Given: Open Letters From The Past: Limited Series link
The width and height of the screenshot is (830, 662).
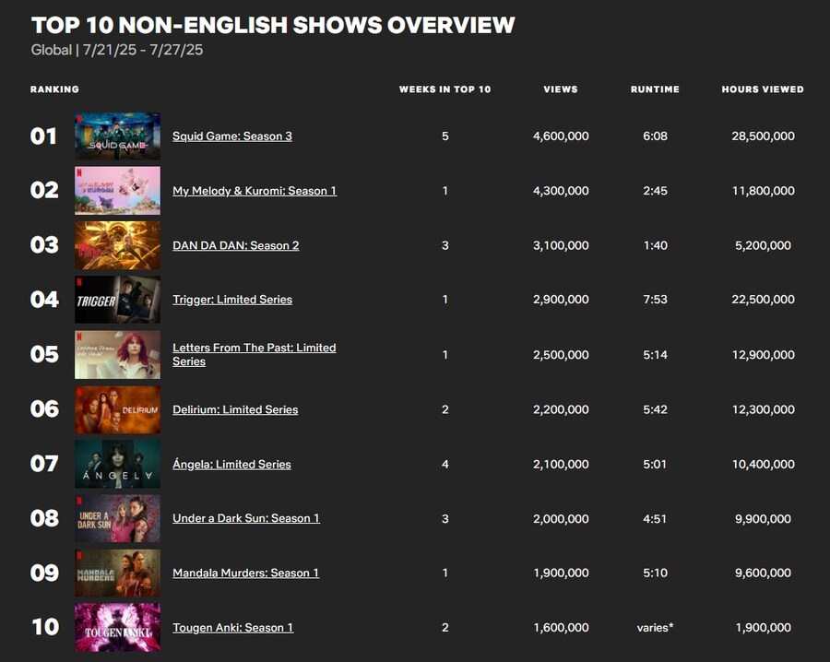Looking at the screenshot, I should pyautogui.click(x=255, y=355).
